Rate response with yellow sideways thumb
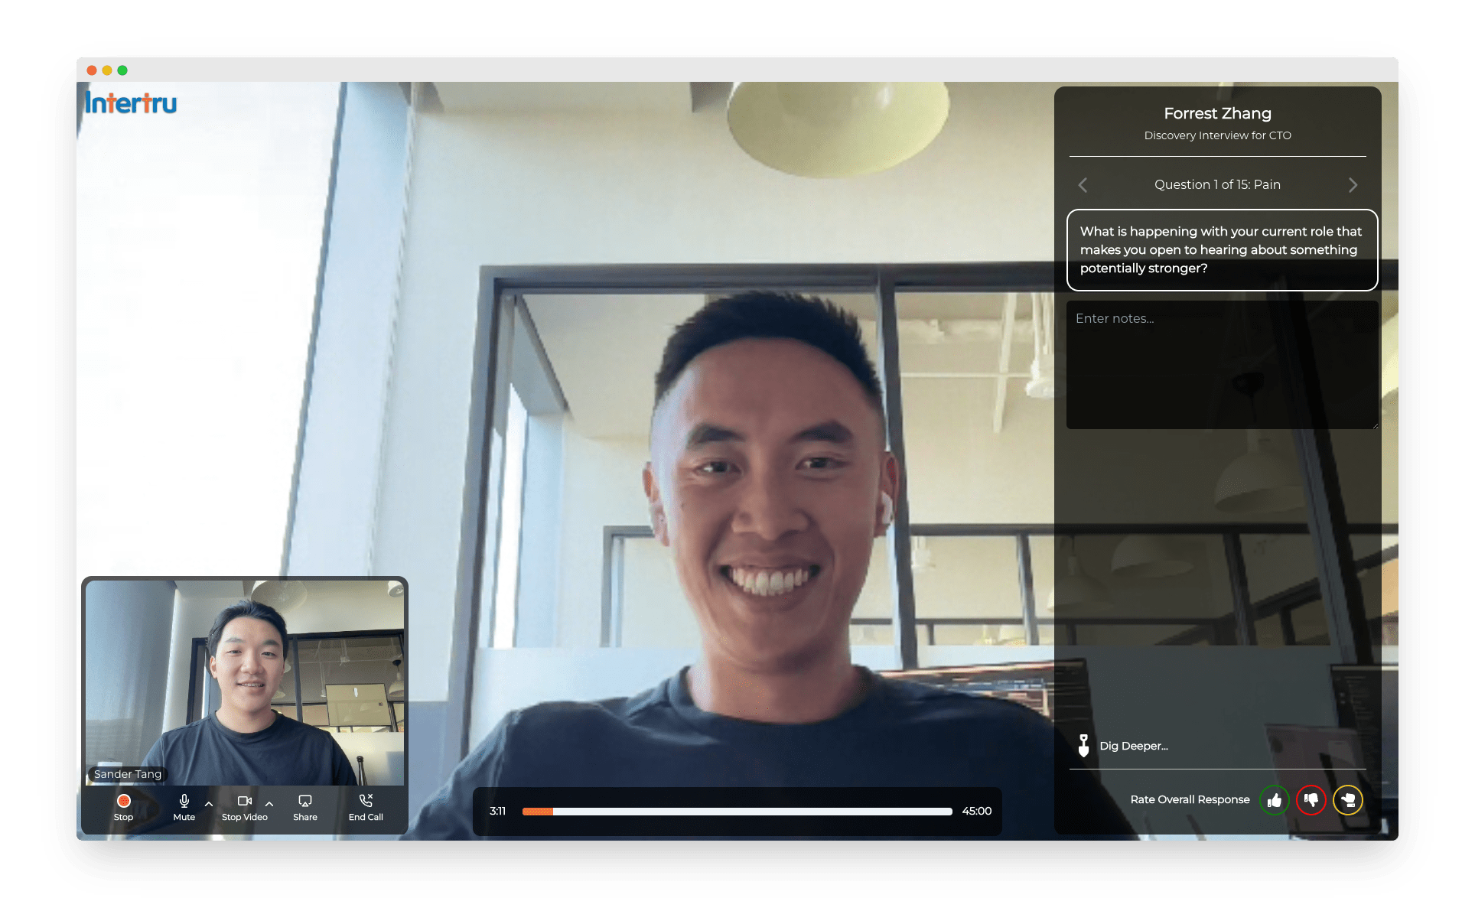The height and width of the screenshot is (898, 1475). [1347, 800]
